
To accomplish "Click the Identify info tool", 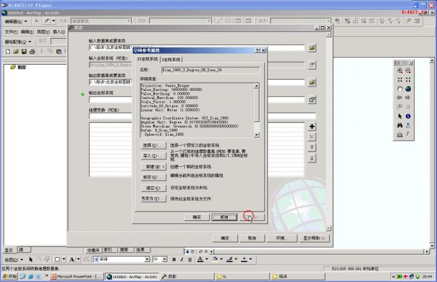I will (x=408, y=116).
